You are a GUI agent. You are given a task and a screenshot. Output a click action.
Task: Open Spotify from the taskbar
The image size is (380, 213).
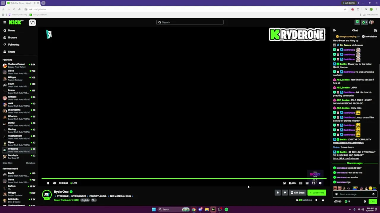[x=226, y=209]
